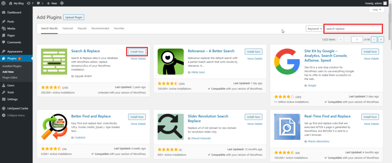Install Better Find and Replace plugin
392x163 pixels.
137,117
